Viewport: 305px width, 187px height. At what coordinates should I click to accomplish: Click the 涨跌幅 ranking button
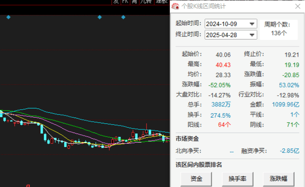click(x=279, y=179)
